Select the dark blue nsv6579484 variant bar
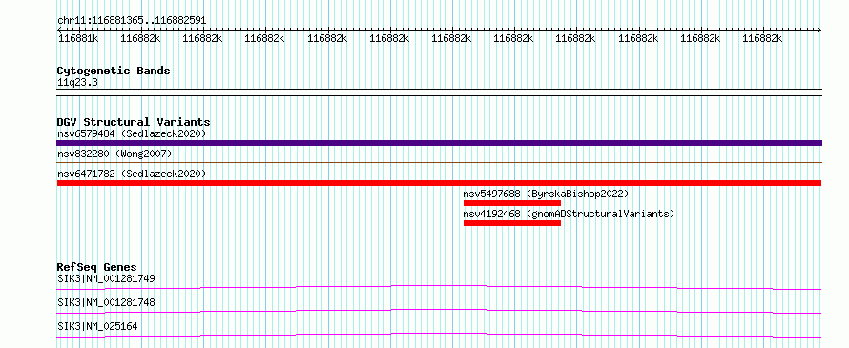 click(x=439, y=143)
